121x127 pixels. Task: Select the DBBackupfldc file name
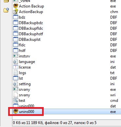[31, 28]
